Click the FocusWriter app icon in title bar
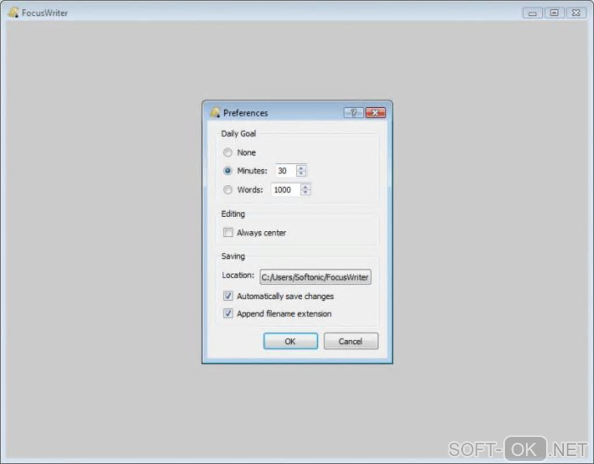The height and width of the screenshot is (464, 594). click(x=13, y=12)
